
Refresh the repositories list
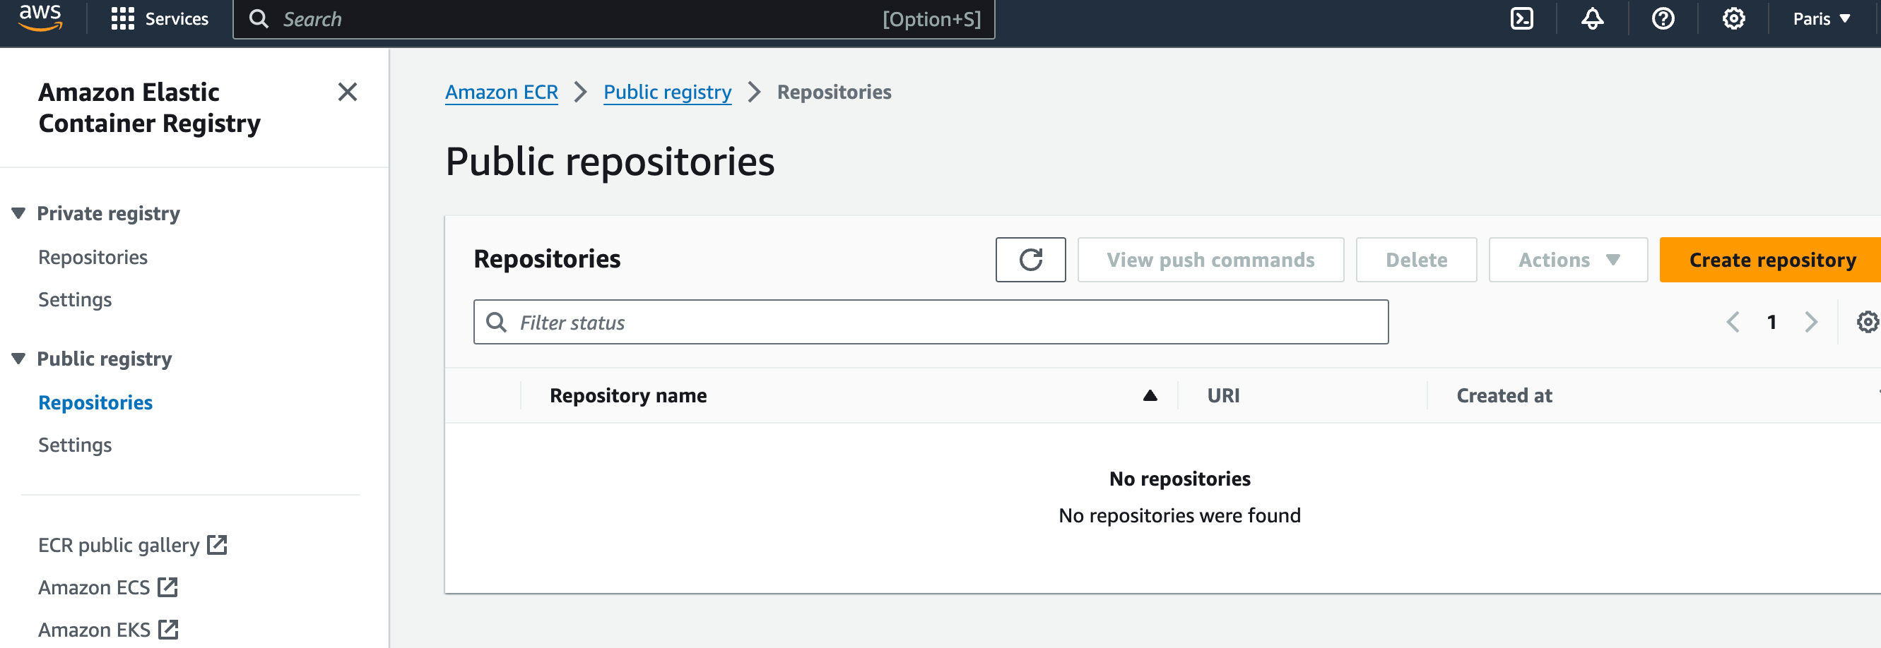tap(1030, 260)
